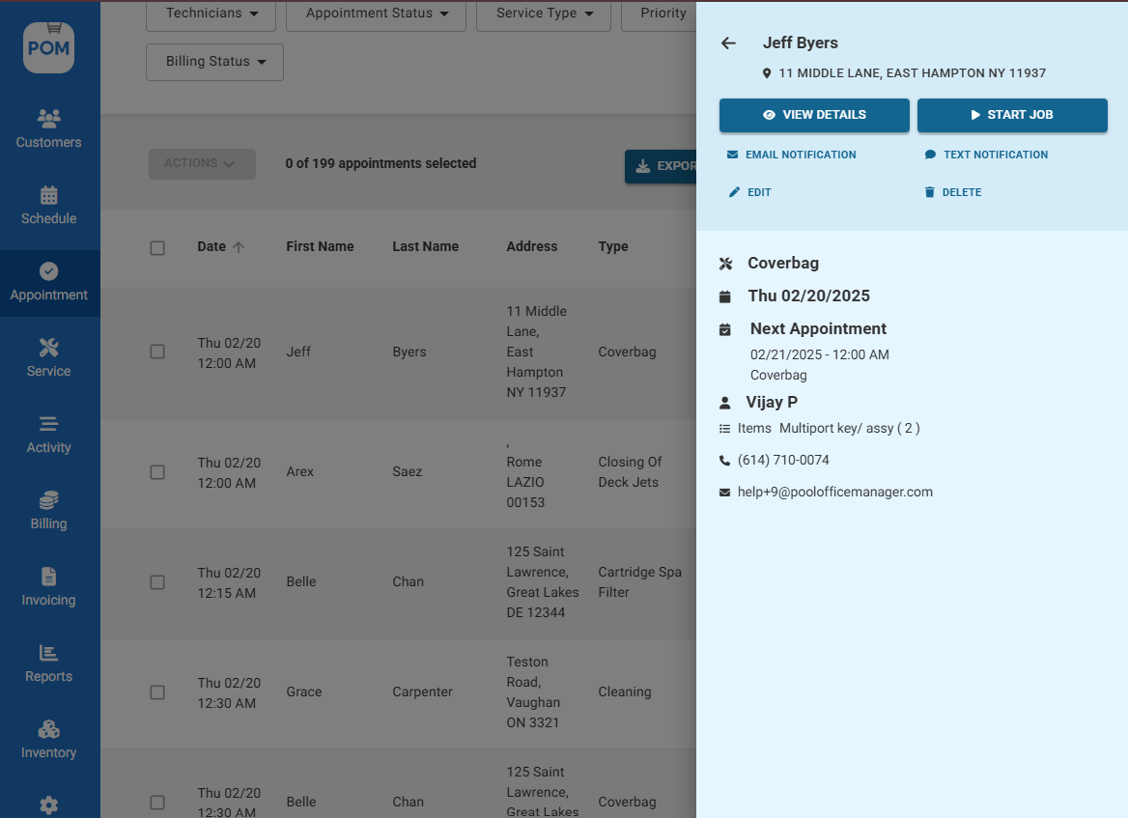Expand the Technicians filter dropdown
Image resolution: width=1128 pixels, height=818 pixels.
(x=211, y=14)
